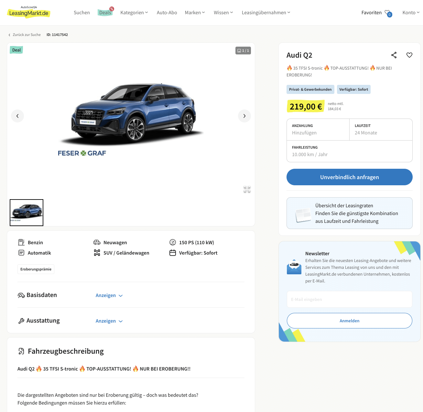Screen dimensions: 423x412
Task: Click the netto mtl. 184,03 € text
Action: click(x=336, y=106)
